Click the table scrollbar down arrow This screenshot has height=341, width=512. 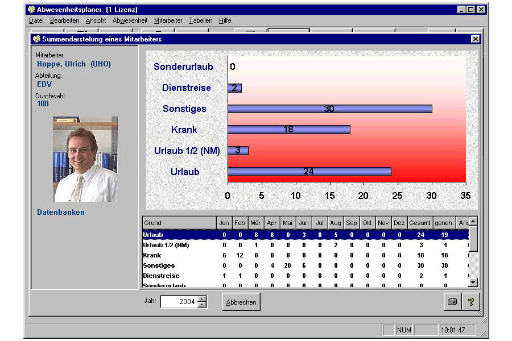(x=473, y=282)
